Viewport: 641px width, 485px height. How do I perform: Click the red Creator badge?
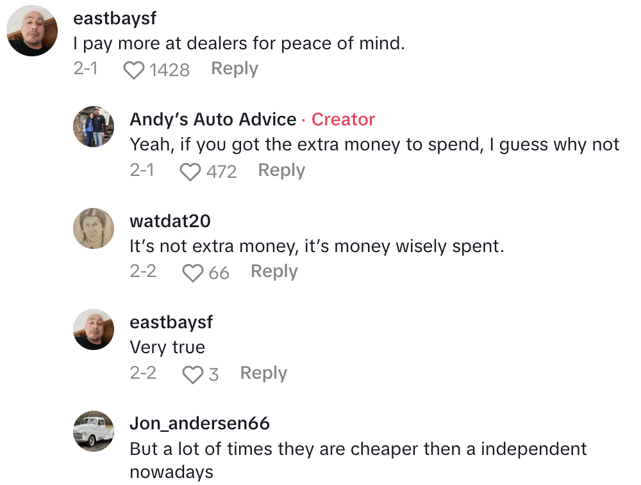343,120
